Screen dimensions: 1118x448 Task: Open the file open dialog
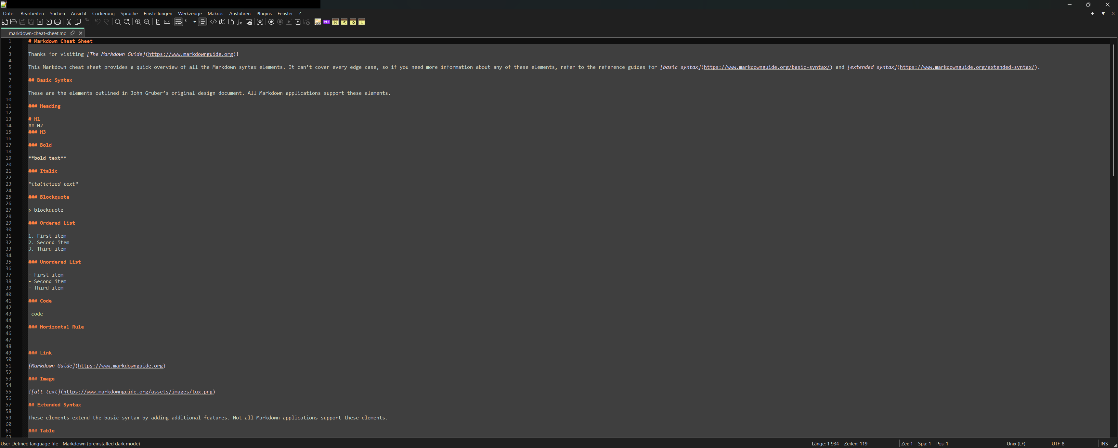14,22
